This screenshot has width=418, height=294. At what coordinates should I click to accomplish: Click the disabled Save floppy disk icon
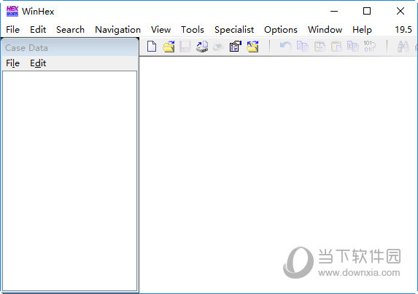tap(185, 47)
